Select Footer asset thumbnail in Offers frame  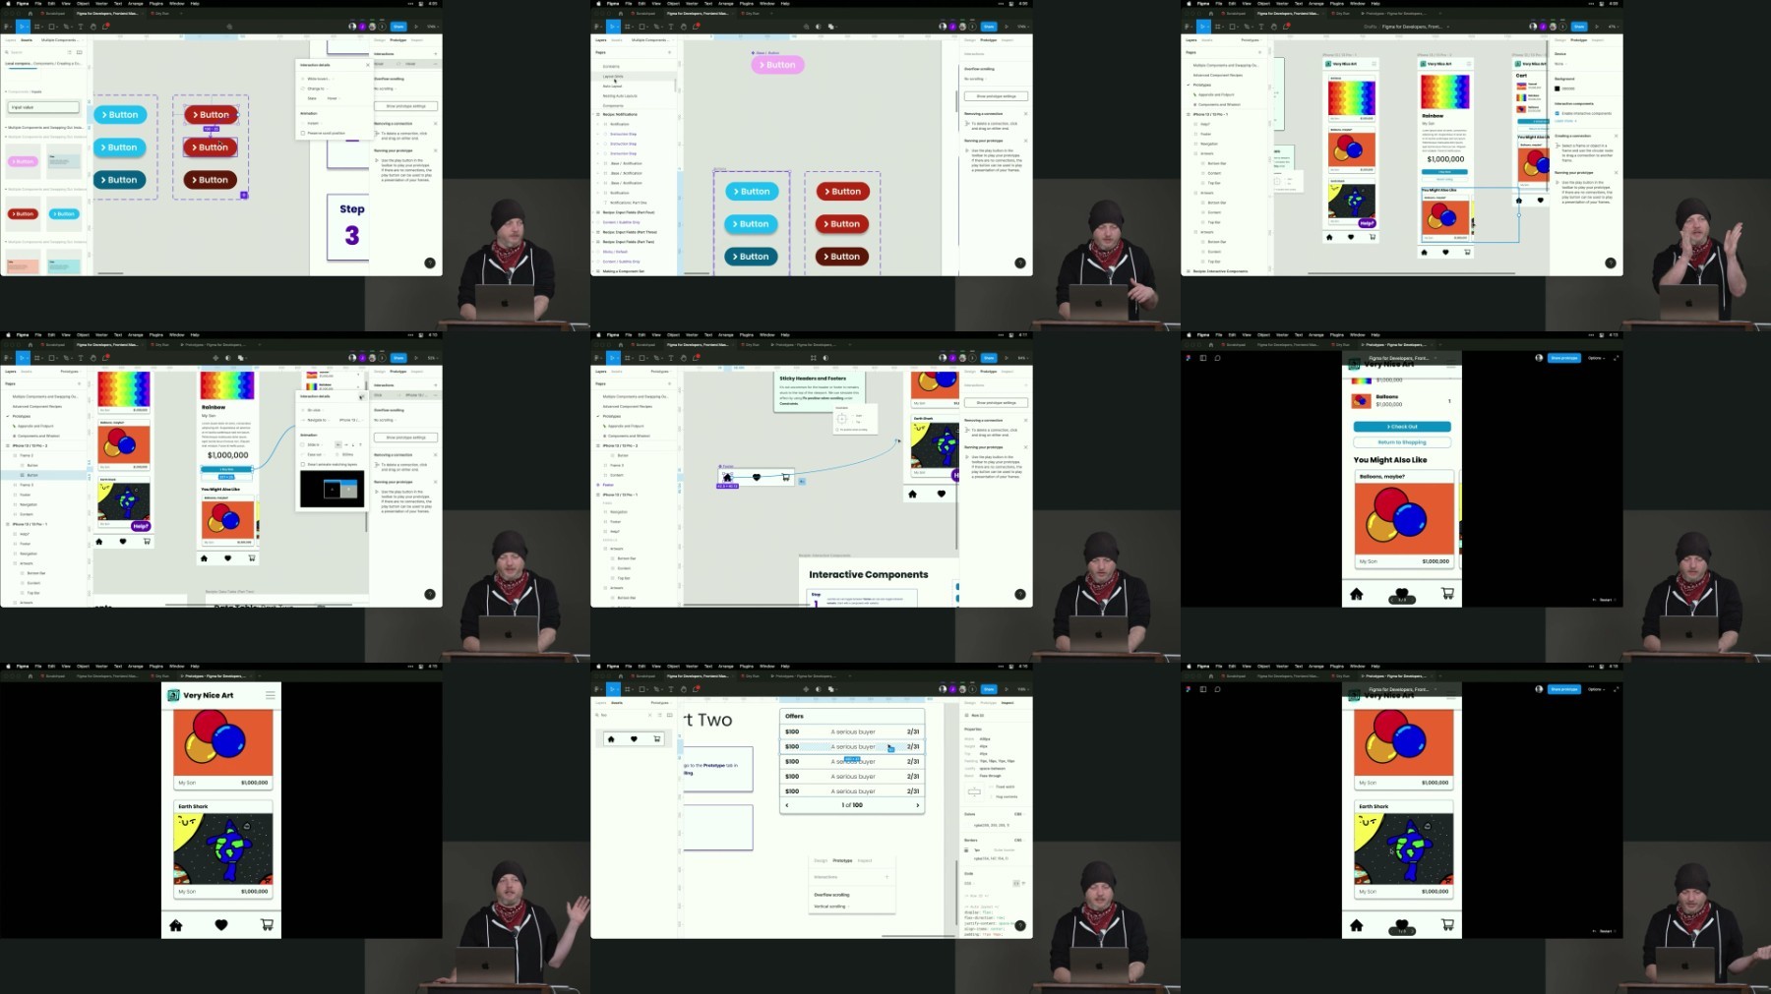coord(634,738)
